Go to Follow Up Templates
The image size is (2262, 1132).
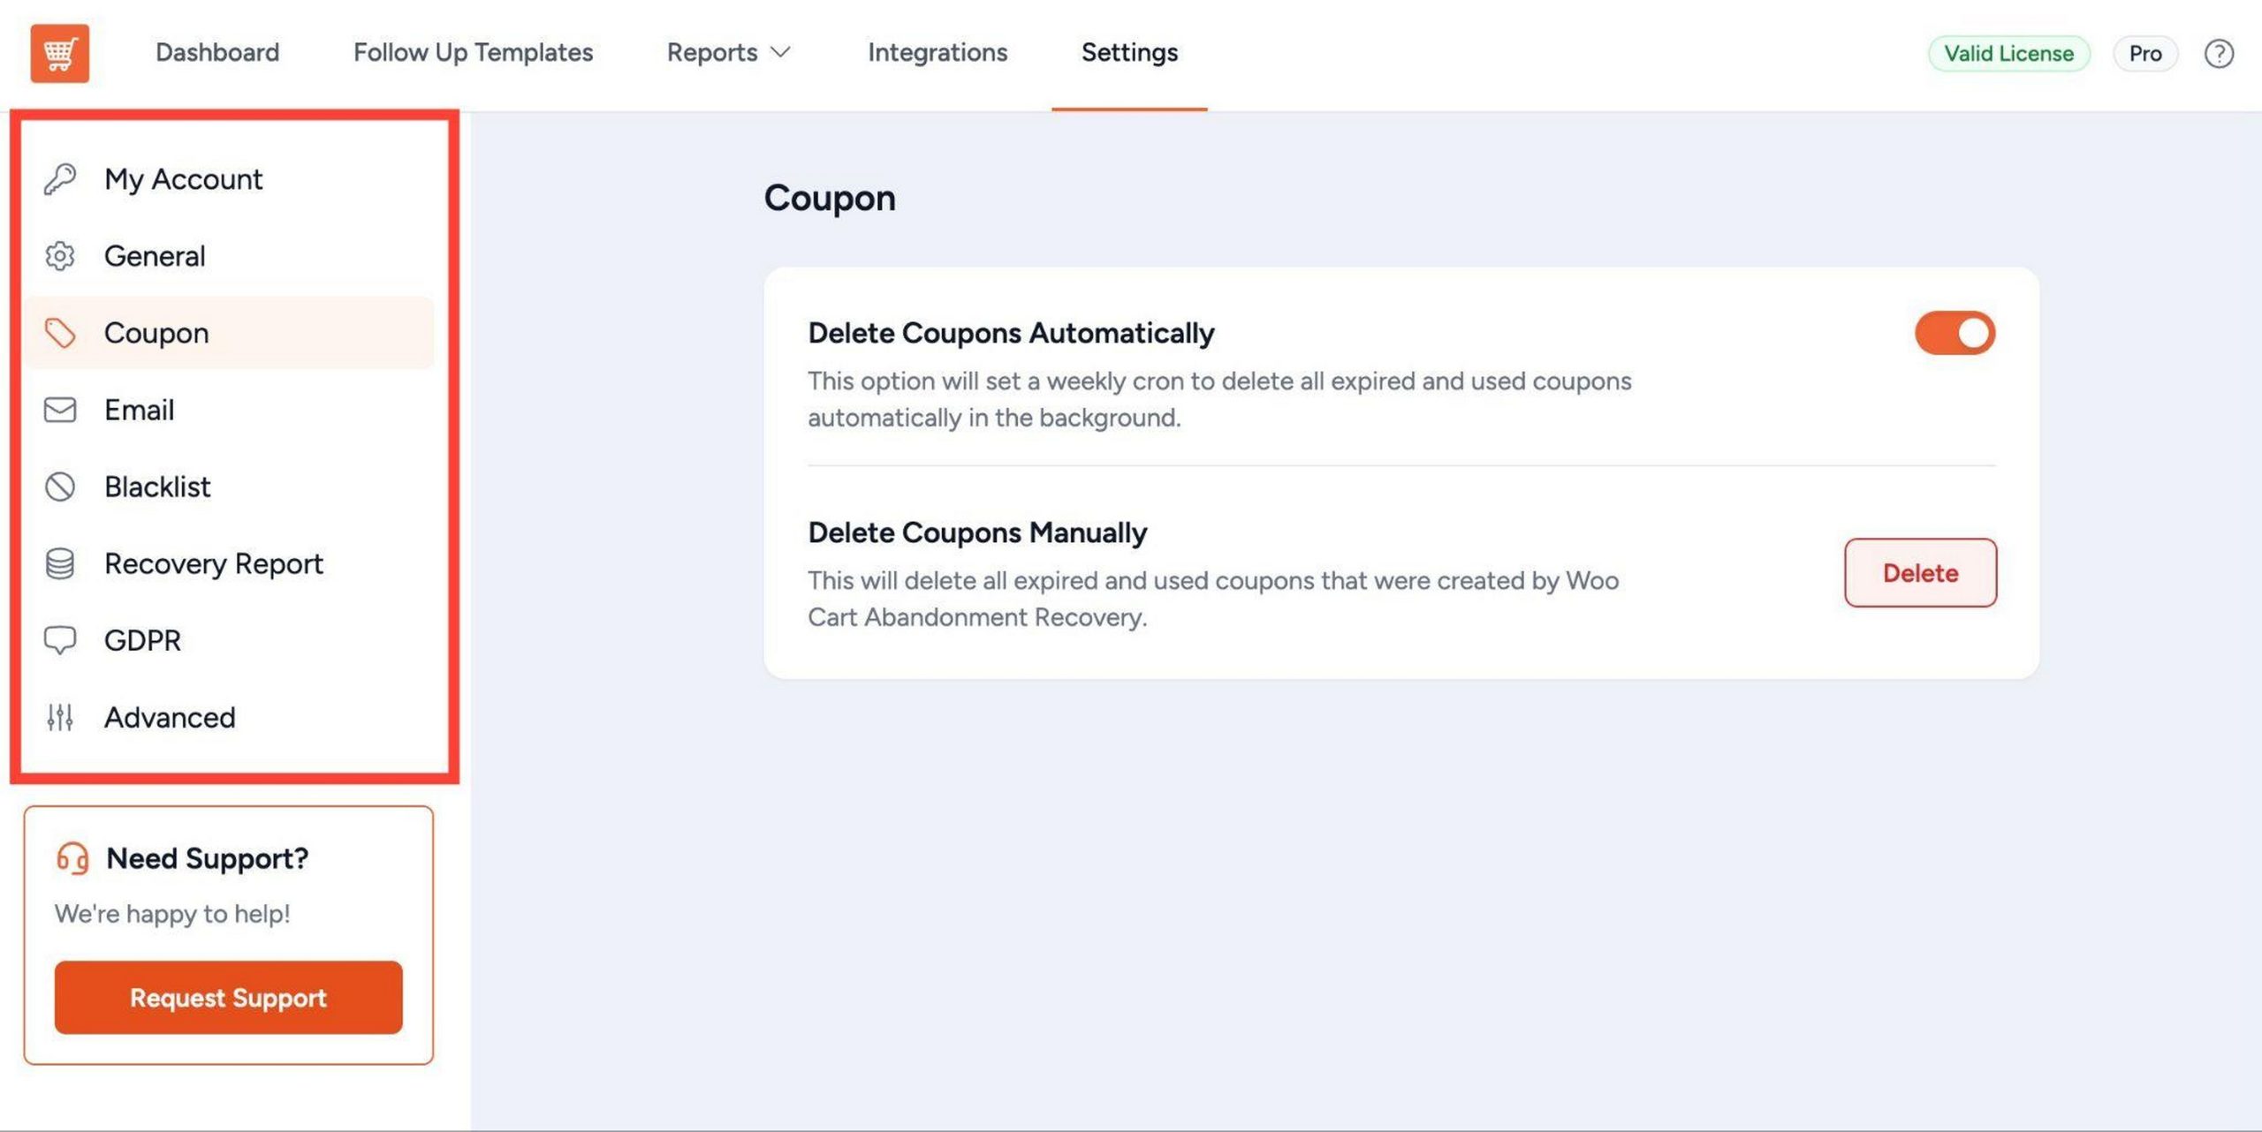click(x=473, y=52)
